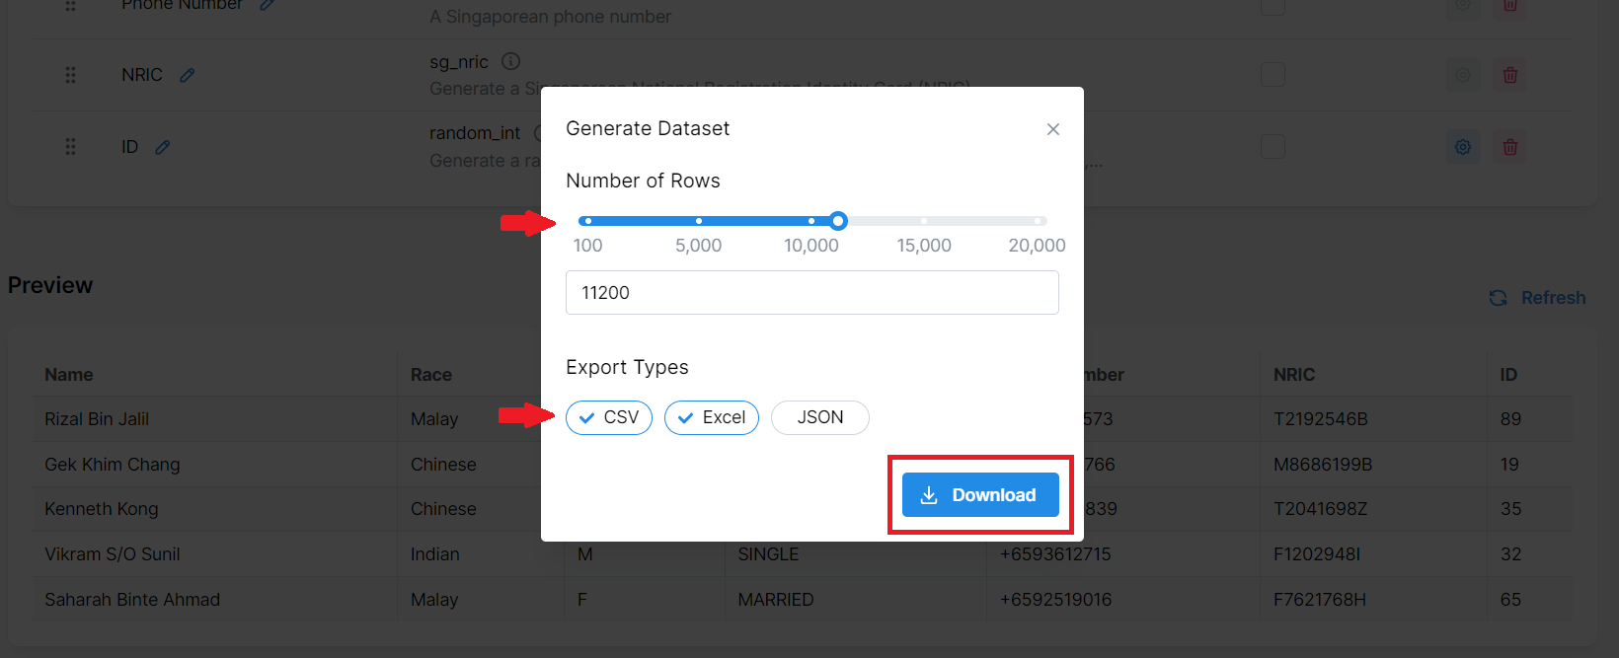The image size is (1619, 658).
Task: Click the sg_nric info icon
Action: (x=510, y=61)
